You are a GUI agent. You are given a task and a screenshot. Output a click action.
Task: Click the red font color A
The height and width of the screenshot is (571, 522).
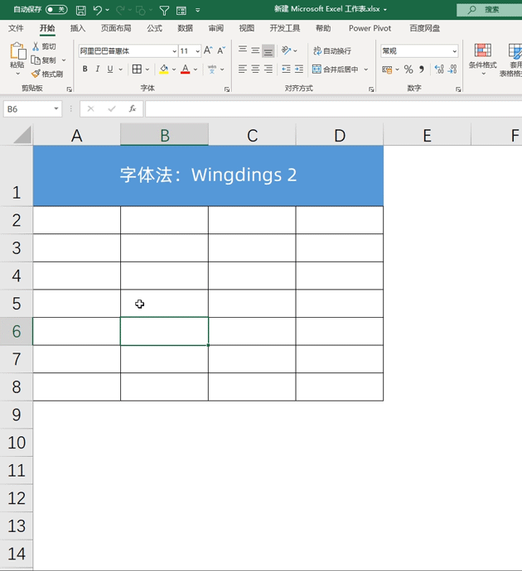(185, 69)
